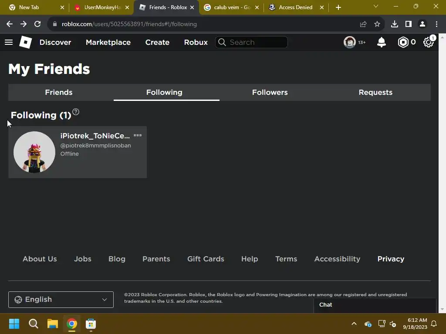Open the hamburger navigation menu
This screenshot has width=446, height=334.
9,42
